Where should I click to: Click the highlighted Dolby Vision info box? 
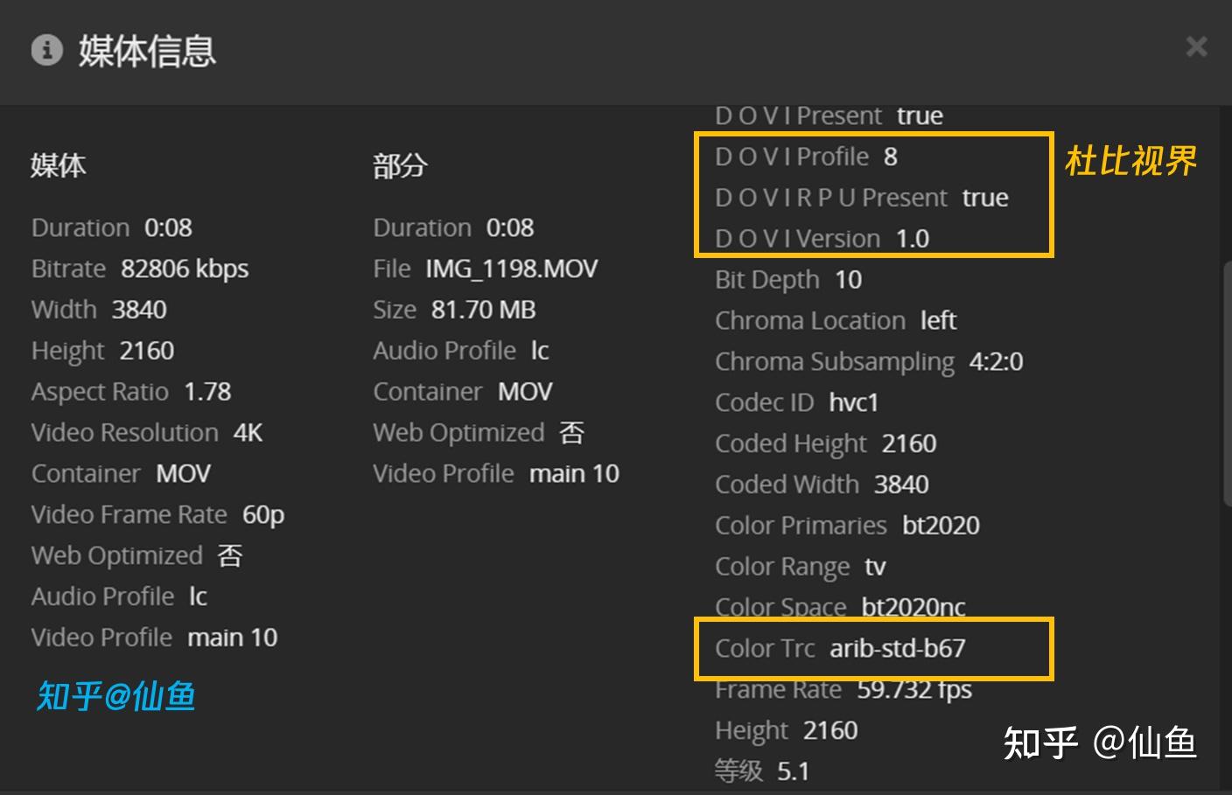tap(873, 194)
